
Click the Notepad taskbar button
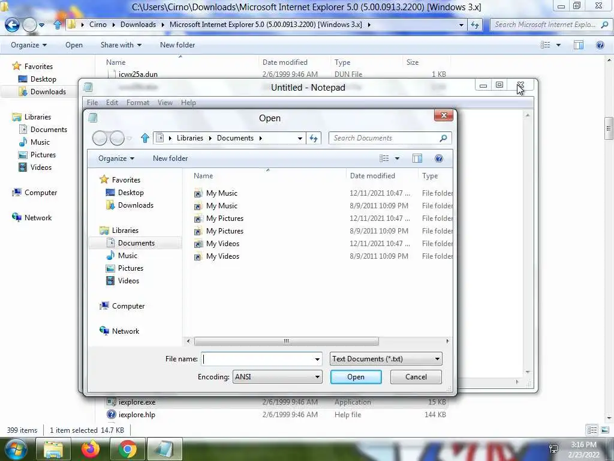[x=164, y=449]
